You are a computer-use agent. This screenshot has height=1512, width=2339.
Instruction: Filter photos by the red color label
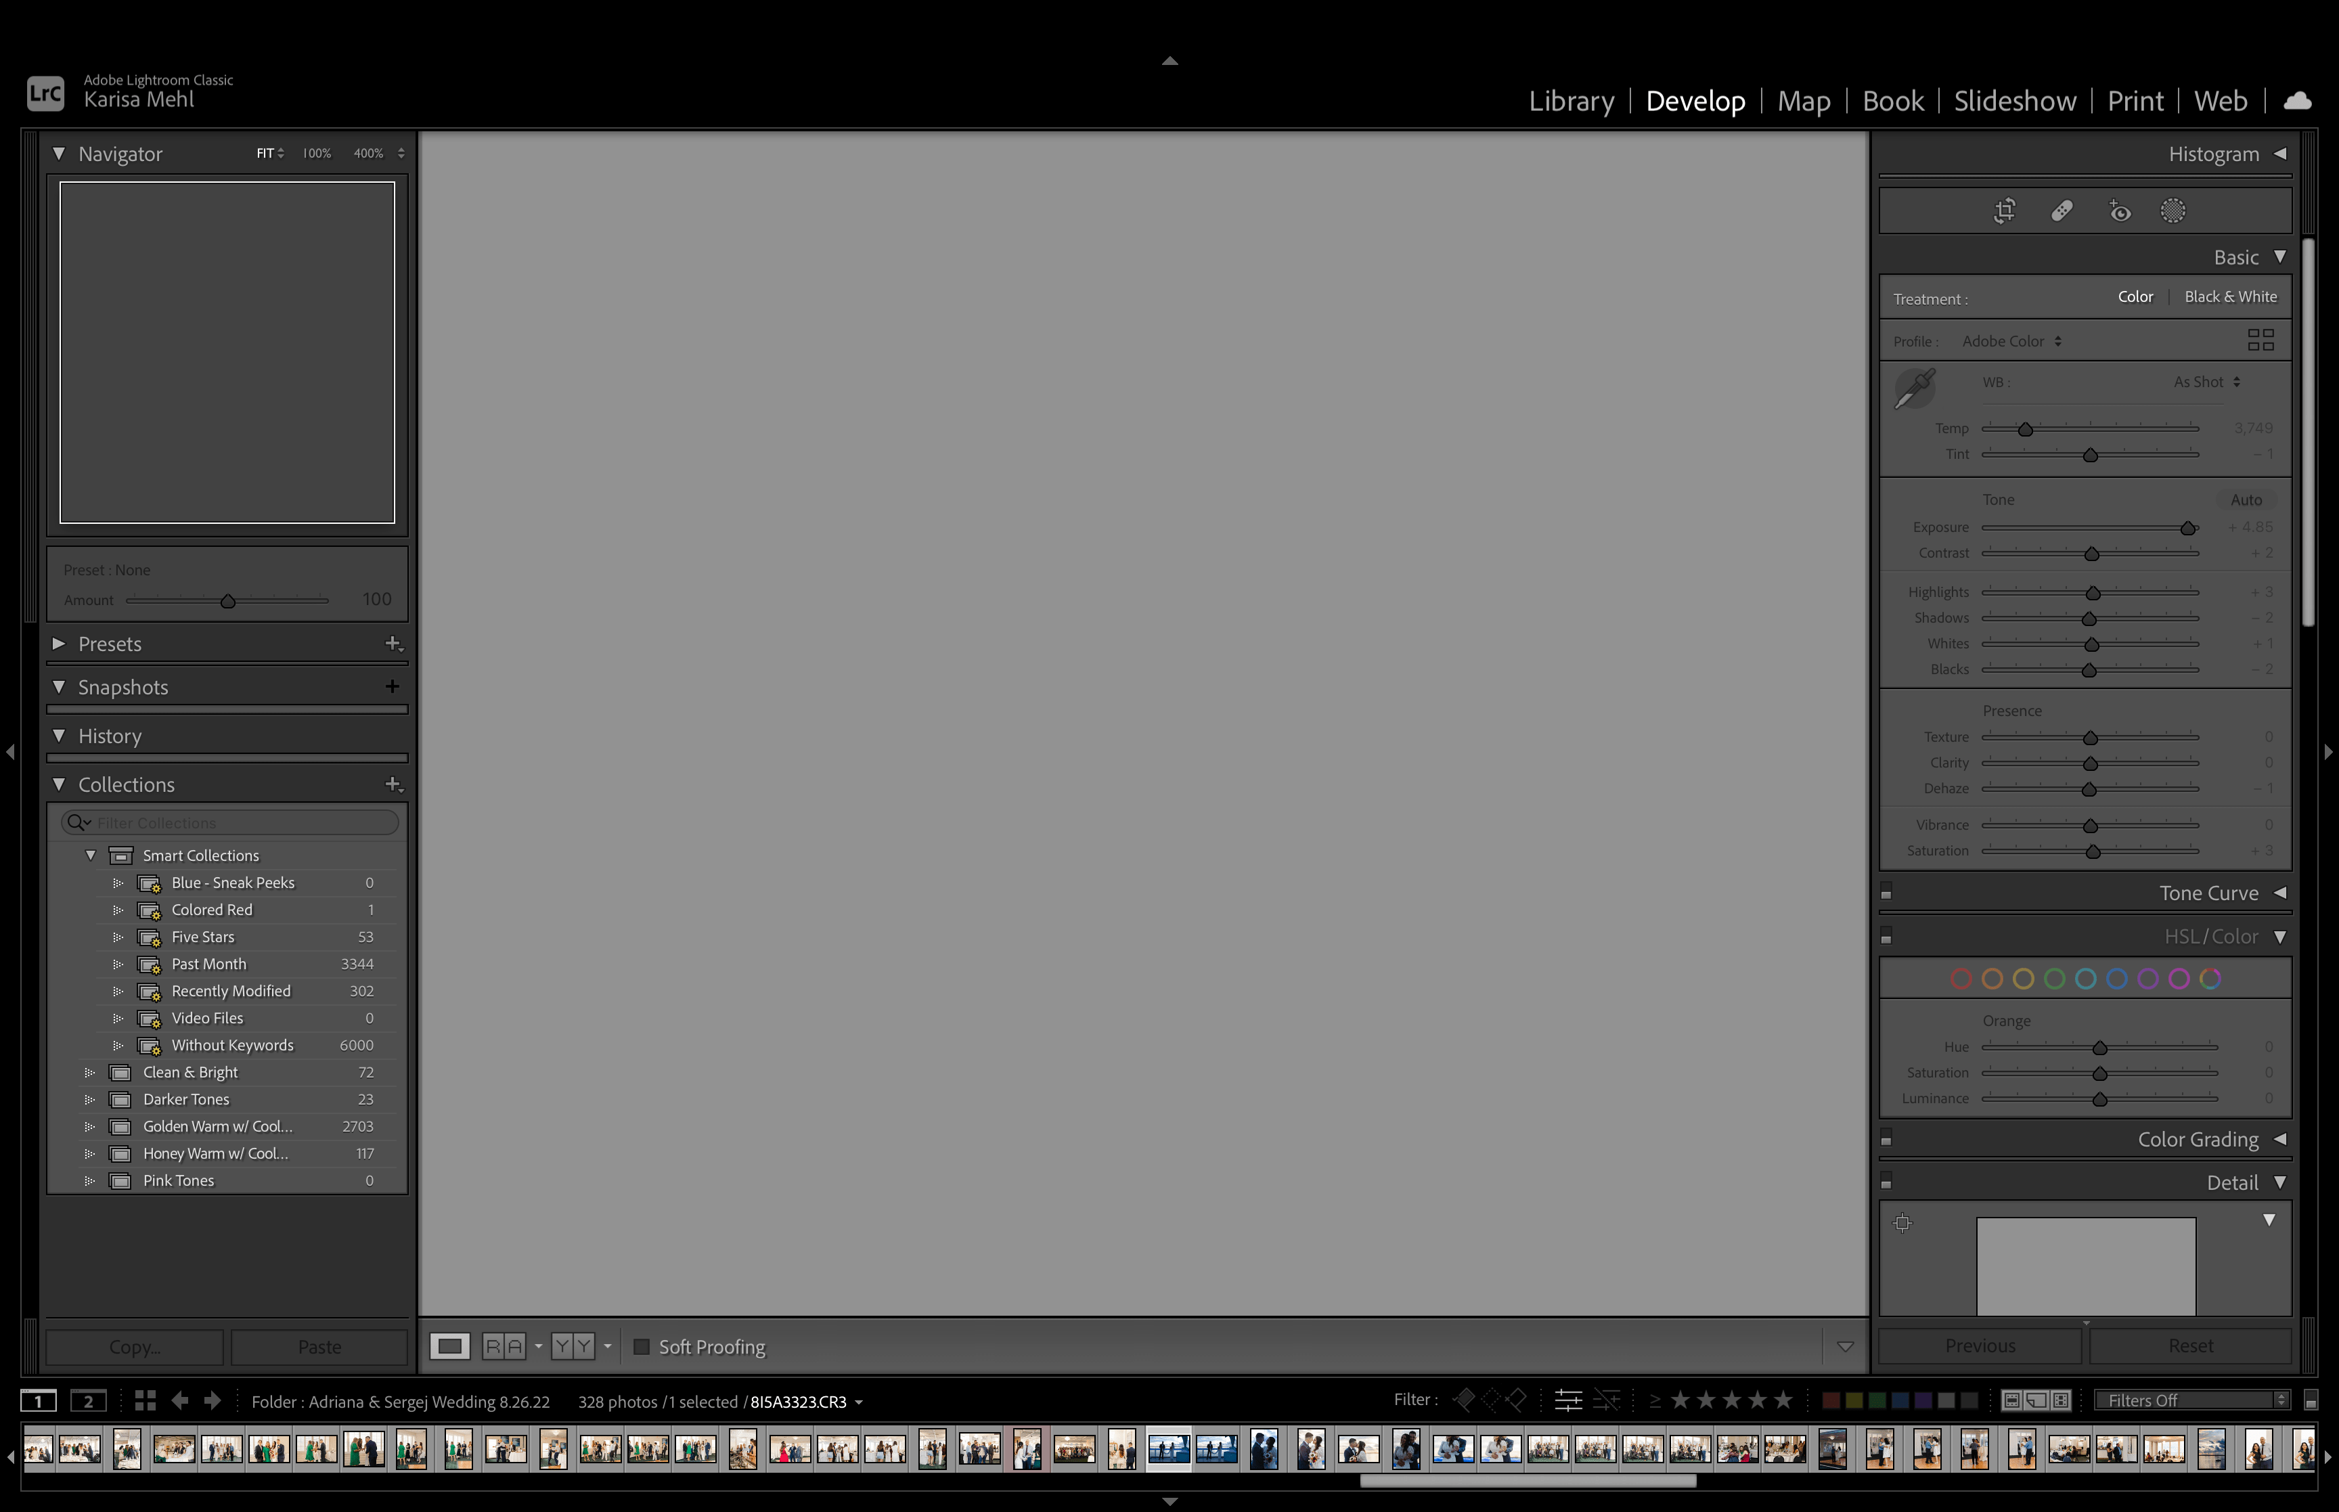point(1831,1399)
